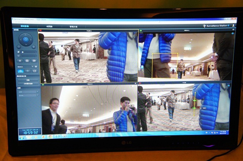Zoom in with plus button
Screen dimensions: 243x161
click(x=33, y=47)
